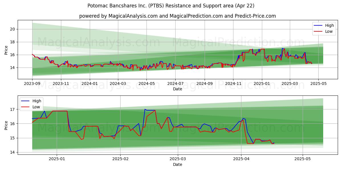
Task: Click the '2023-09' tick label on top x-axis
Action: pos(32,84)
